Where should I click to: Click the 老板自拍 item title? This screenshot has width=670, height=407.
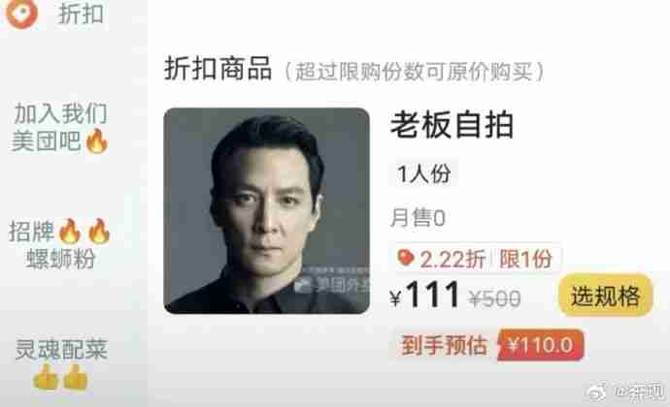tap(452, 125)
